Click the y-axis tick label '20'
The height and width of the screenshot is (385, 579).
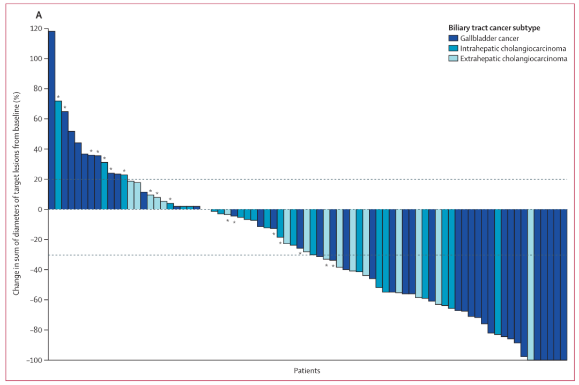pos(38,179)
